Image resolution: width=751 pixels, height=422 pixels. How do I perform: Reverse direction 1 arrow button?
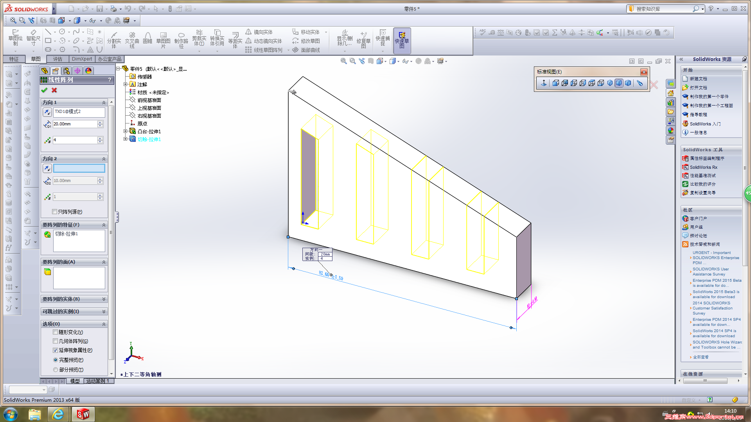point(47,112)
